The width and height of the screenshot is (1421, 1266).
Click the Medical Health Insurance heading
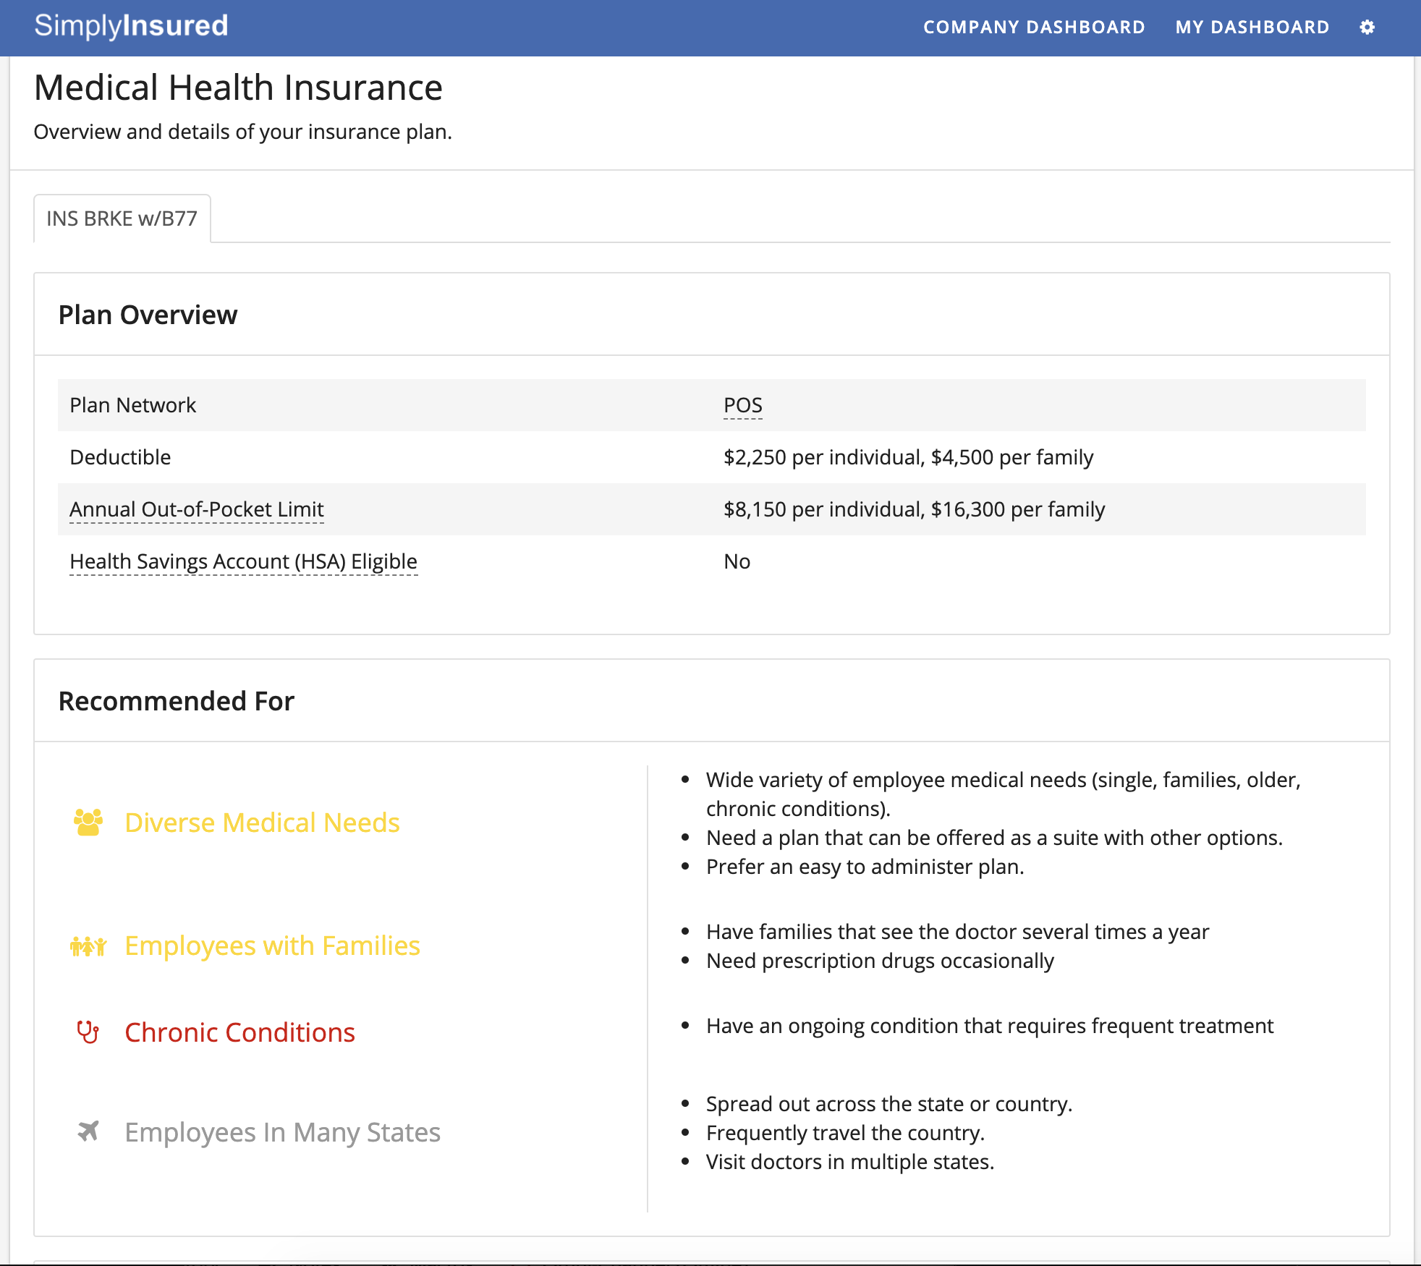click(x=239, y=88)
